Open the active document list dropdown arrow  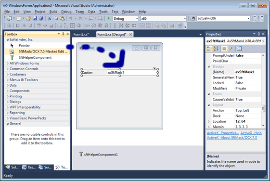(x=200, y=35)
